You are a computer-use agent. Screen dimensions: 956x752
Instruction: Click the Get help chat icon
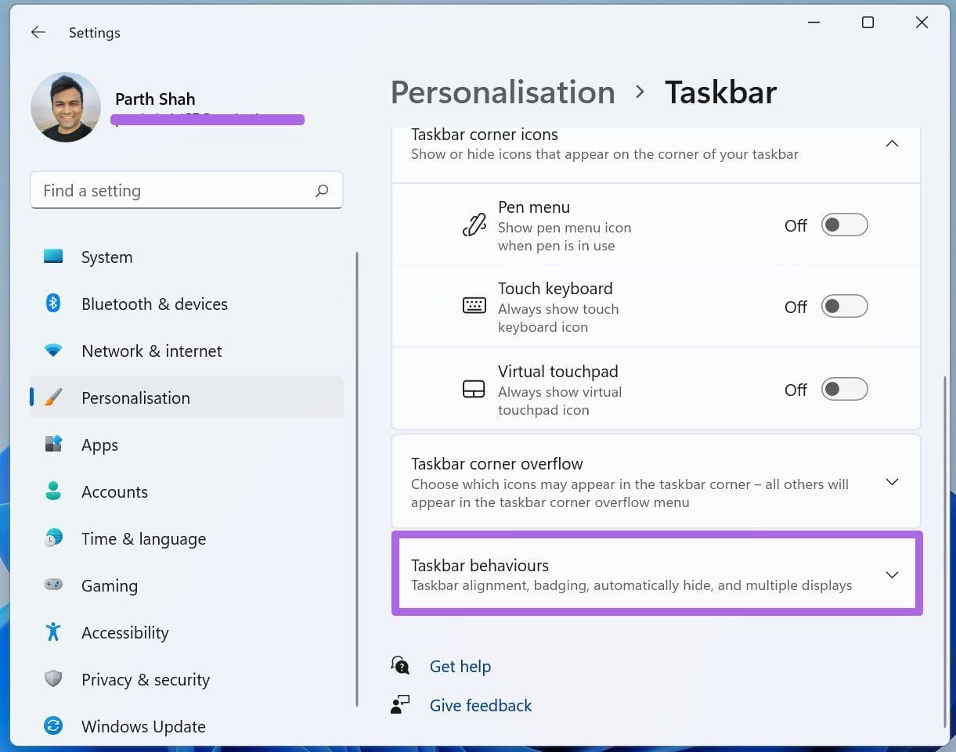pyautogui.click(x=400, y=666)
